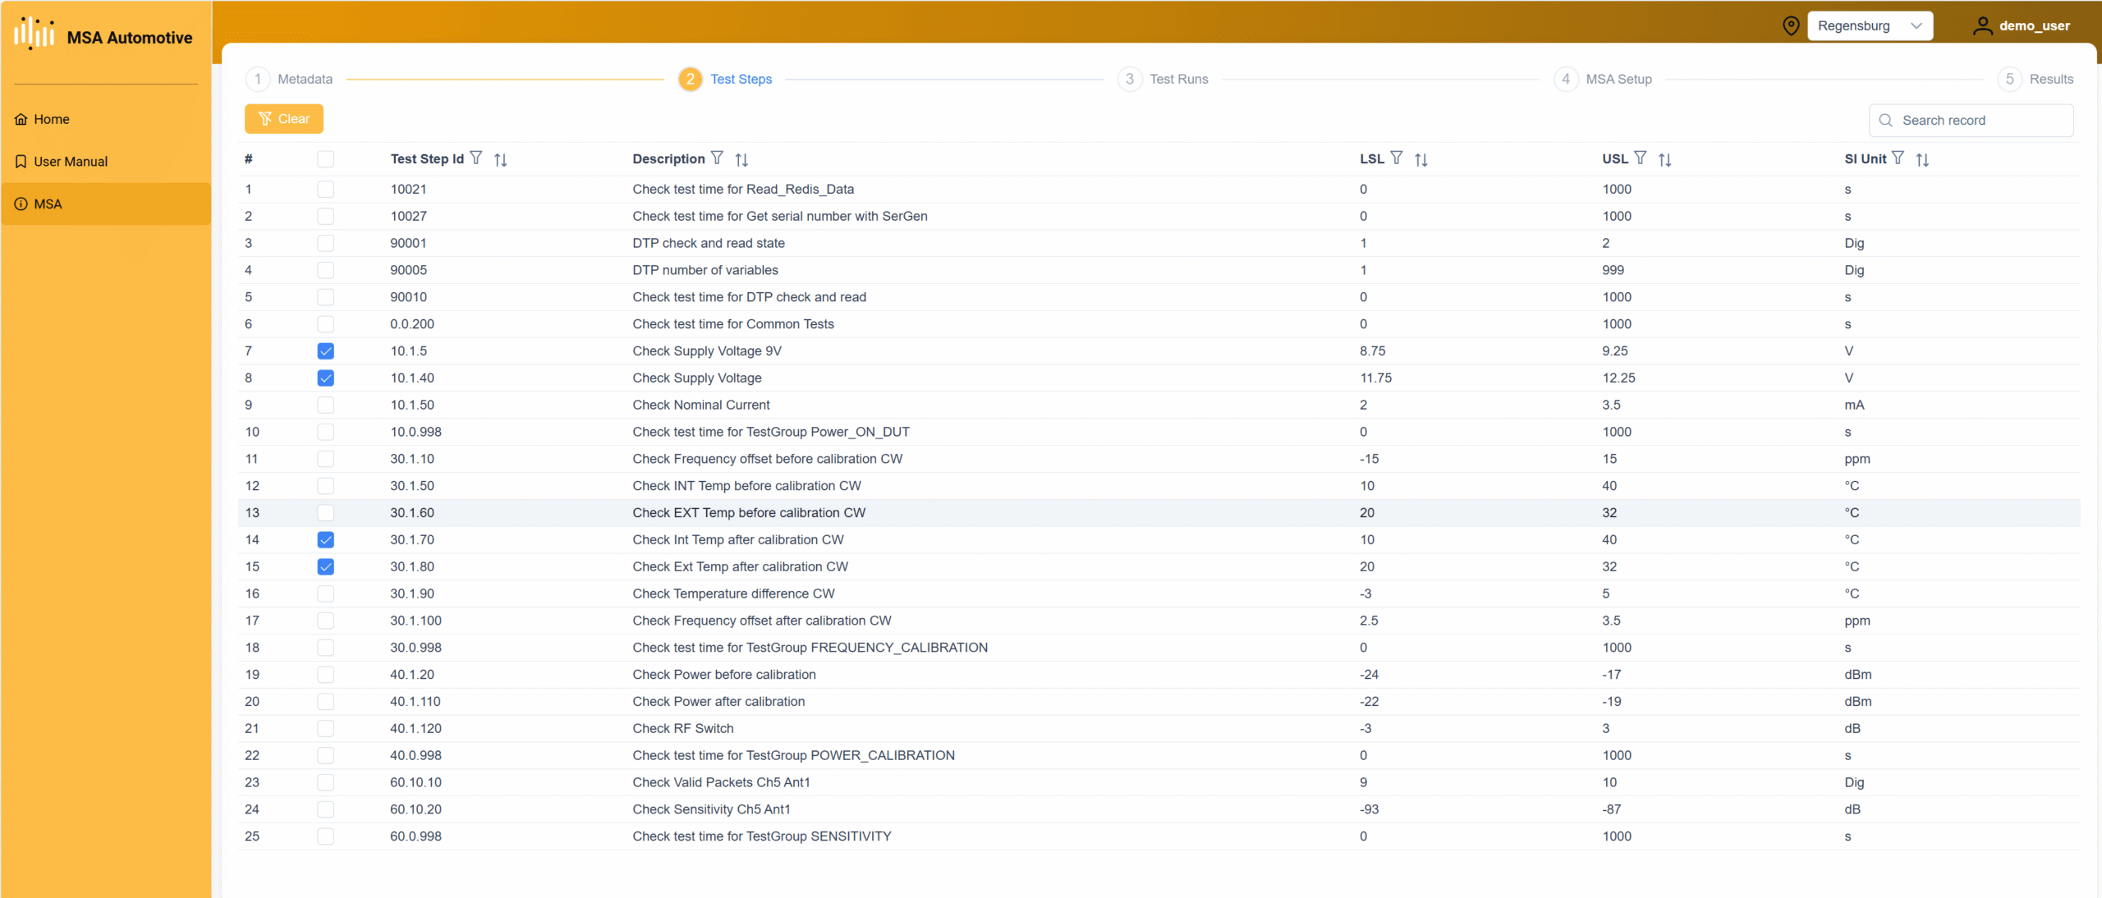
Task: Click test step ID 30.1.100
Action: [415, 621]
